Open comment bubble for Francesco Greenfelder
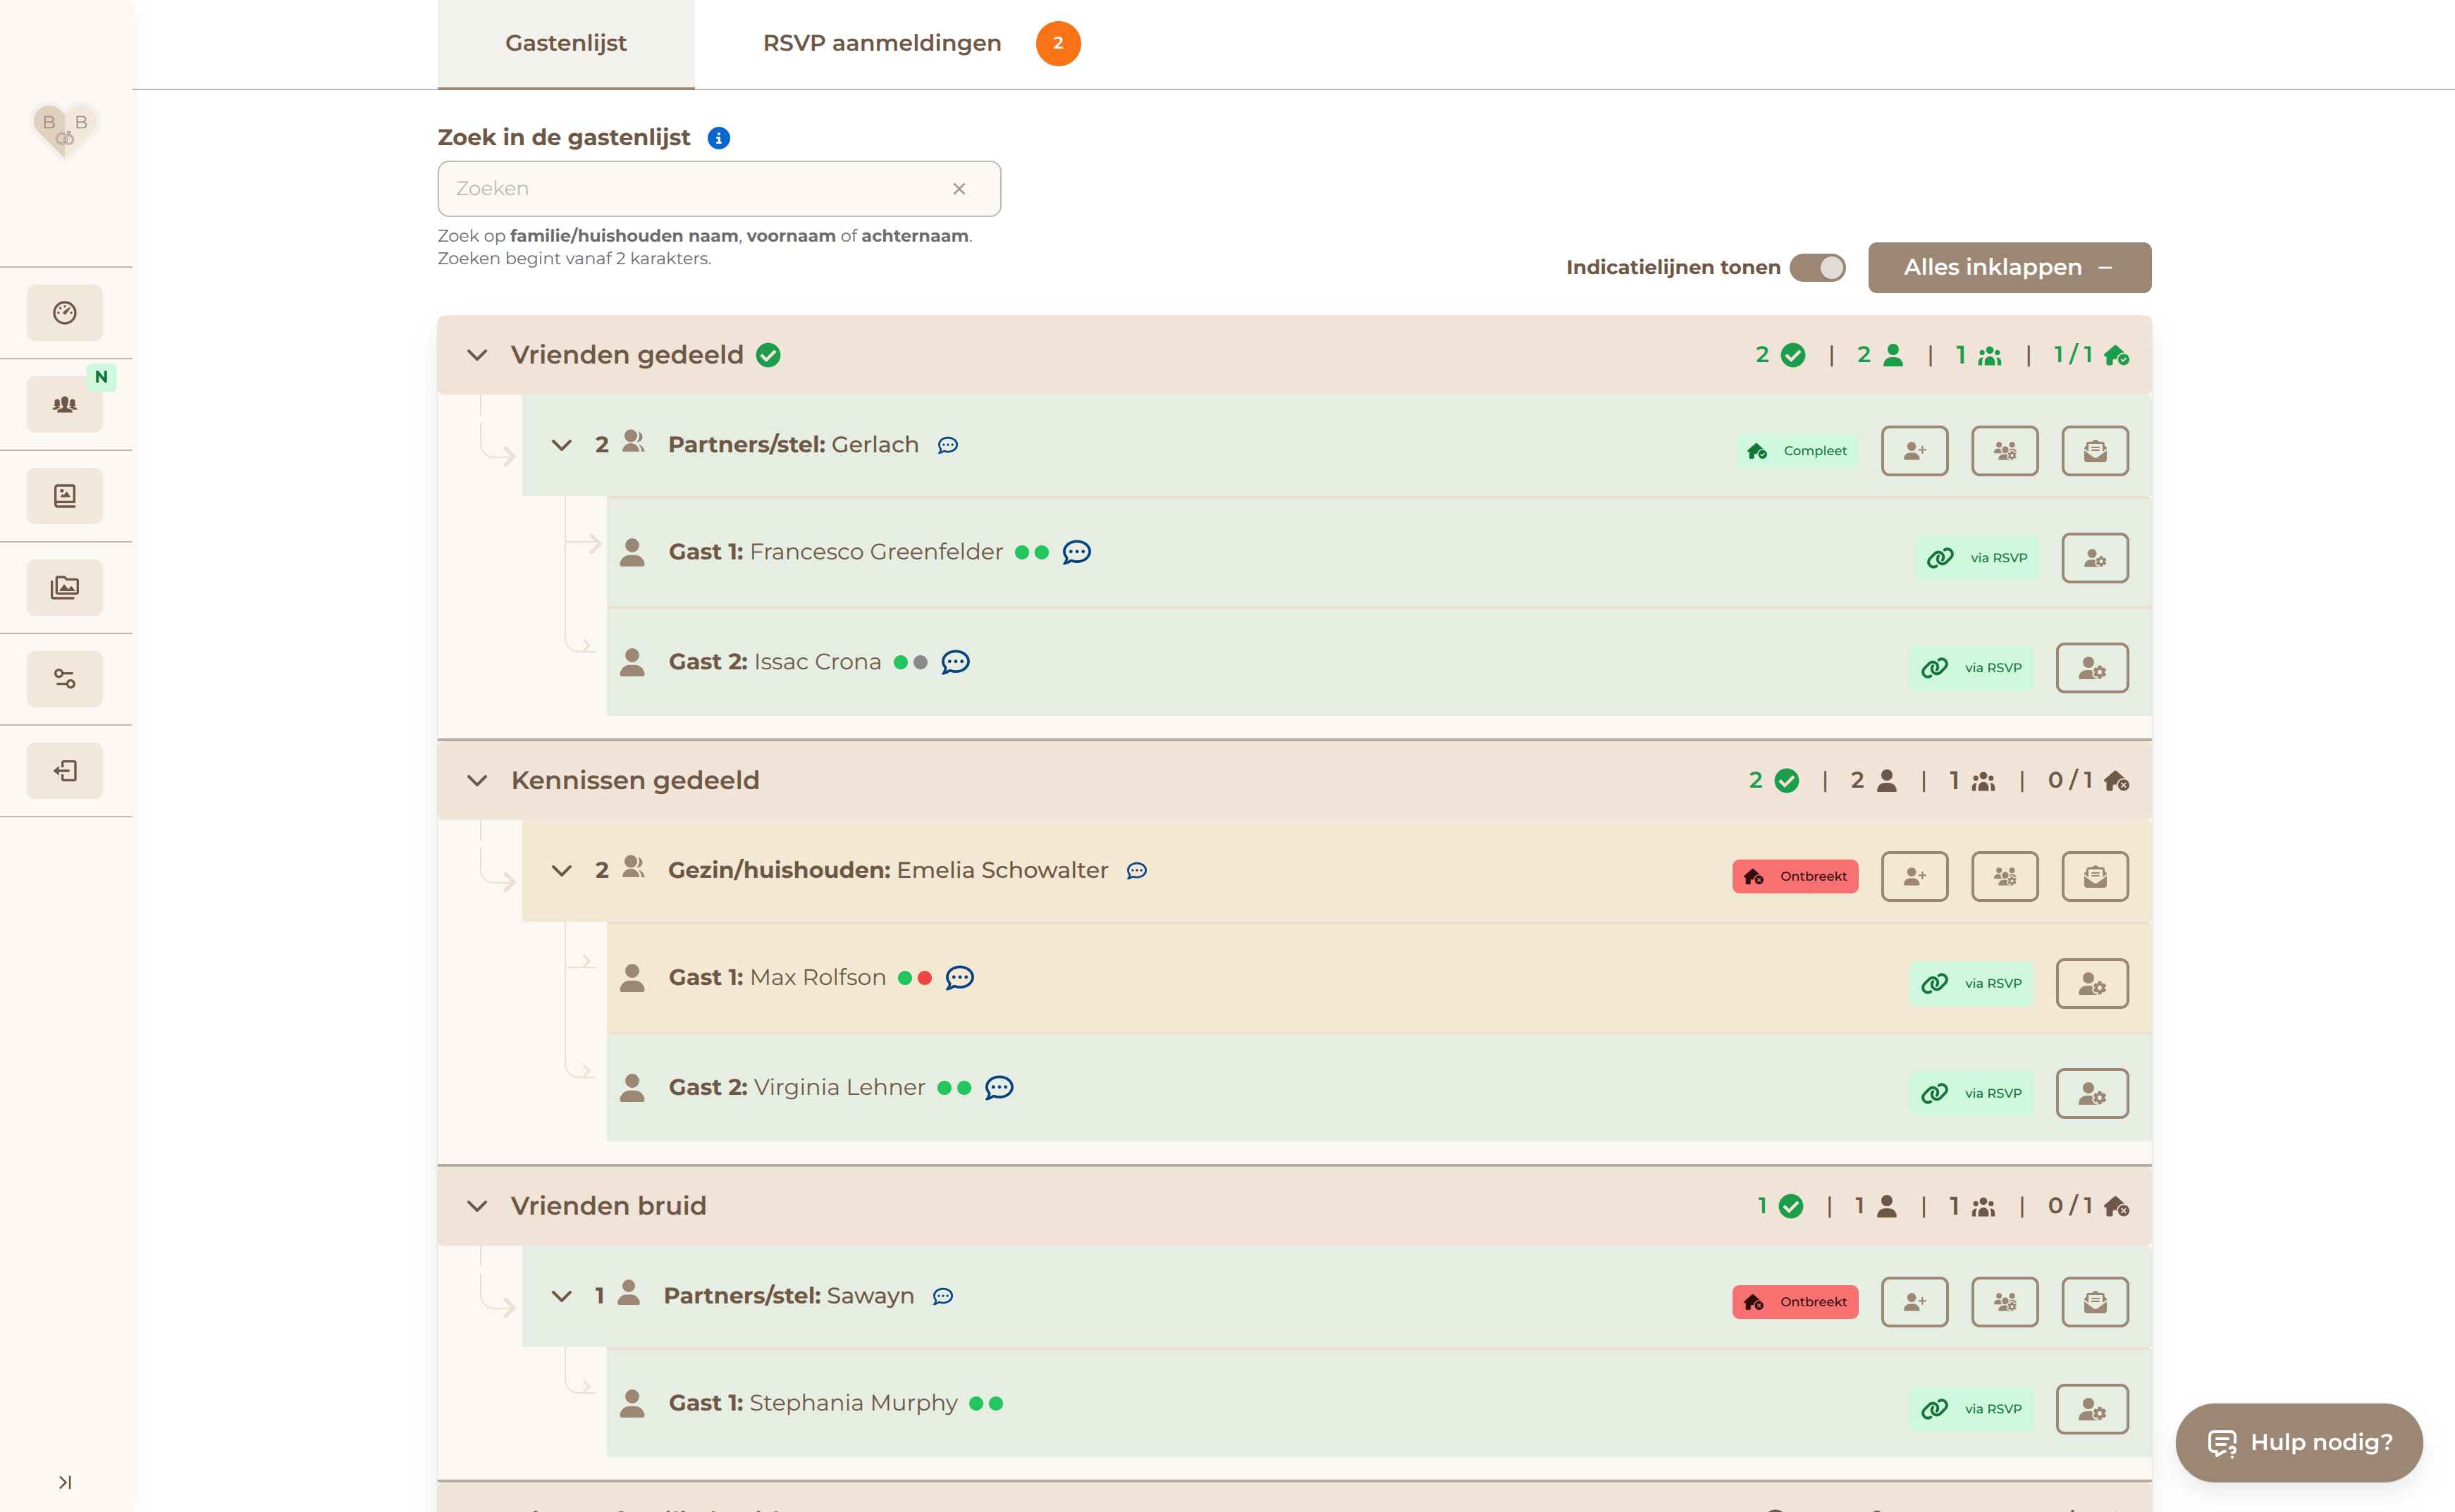2455x1512 pixels. (1076, 552)
